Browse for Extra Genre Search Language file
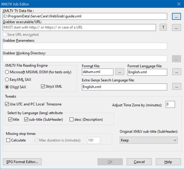184x169 pixels. (177, 87)
